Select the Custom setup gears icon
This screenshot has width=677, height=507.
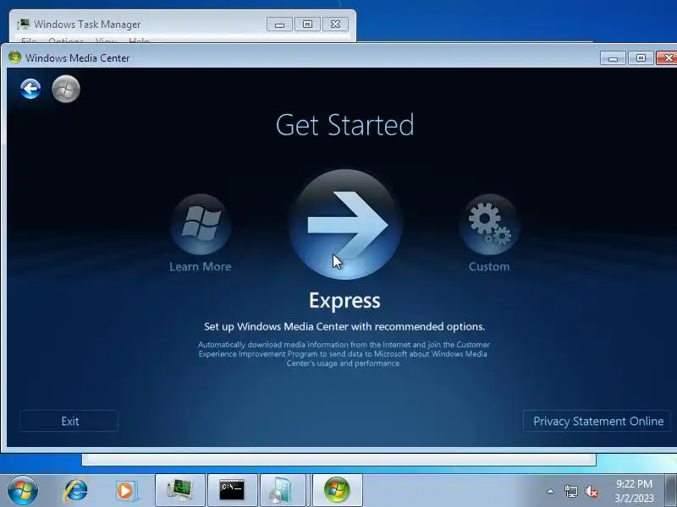tap(489, 224)
